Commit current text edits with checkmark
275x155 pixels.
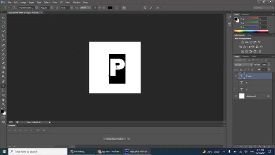(151, 8)
